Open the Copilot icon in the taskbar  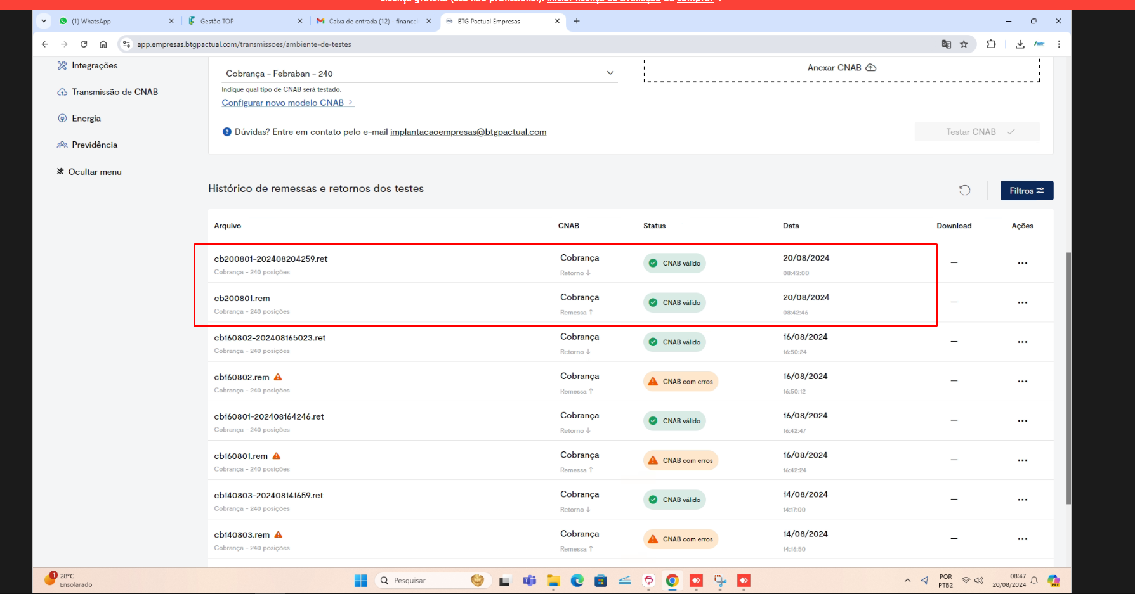tap(1054, 580)
